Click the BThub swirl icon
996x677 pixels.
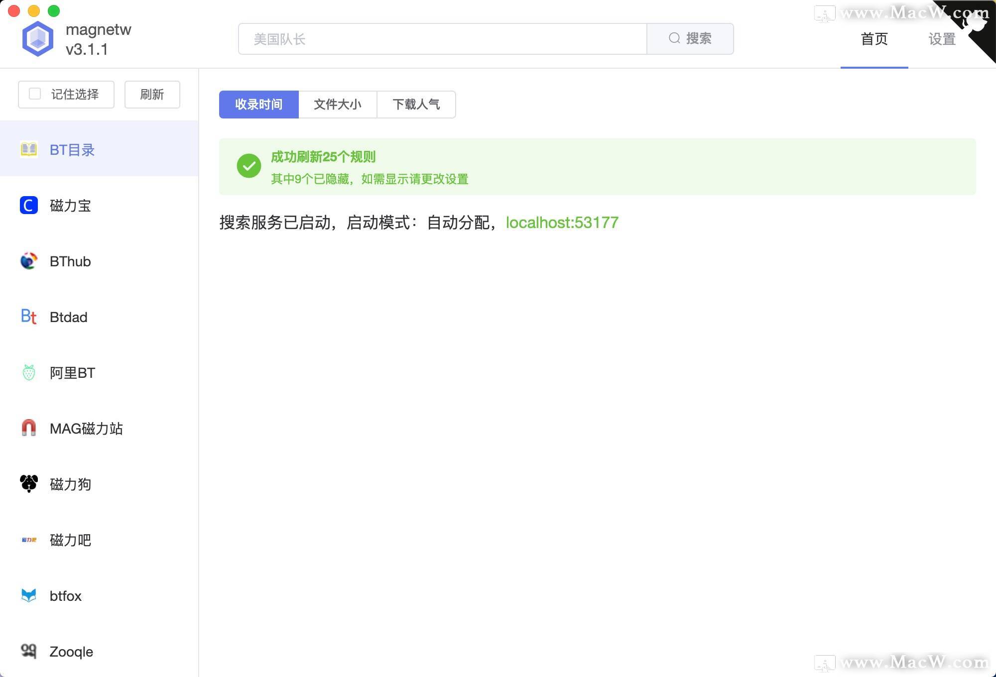pyautogui.click(x=29, y=261)
